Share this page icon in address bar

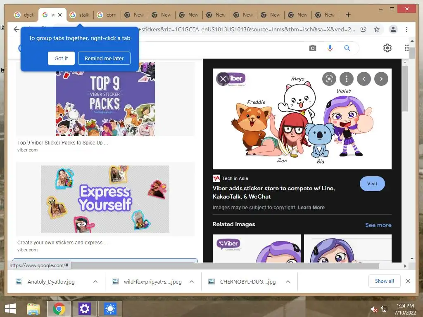tap(364, 29)
